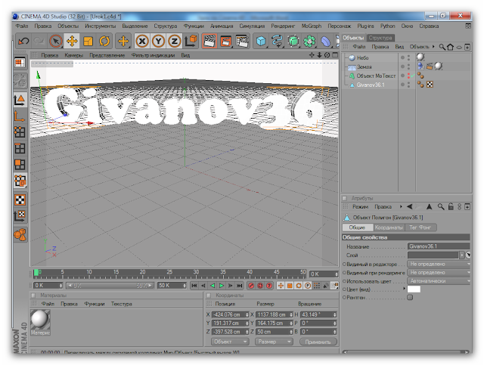
Task: Open the spline tools icon
Action: 278,41
